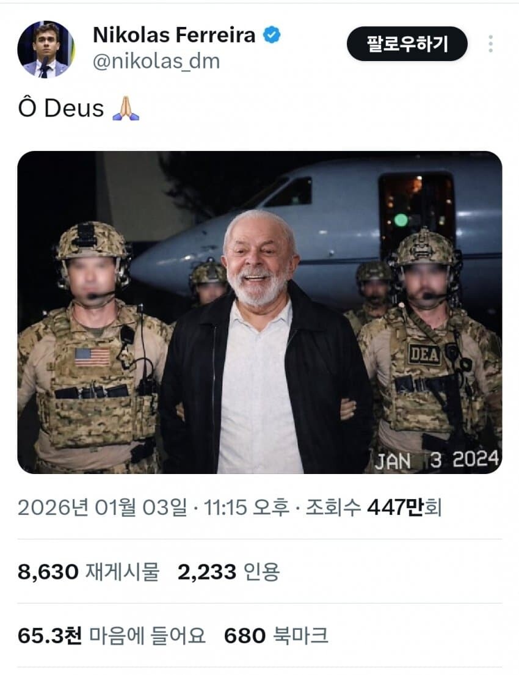Click the blue verified badge
The width and height of the screenshot is (519, 675).
(x=272, y=35)
